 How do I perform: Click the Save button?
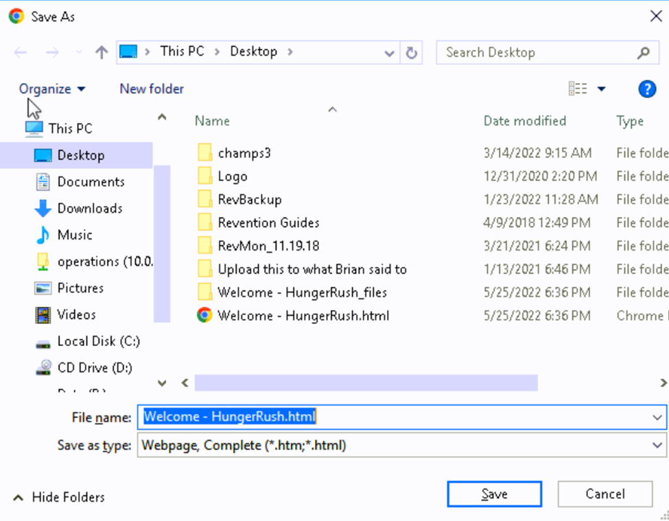pos(495,494)
